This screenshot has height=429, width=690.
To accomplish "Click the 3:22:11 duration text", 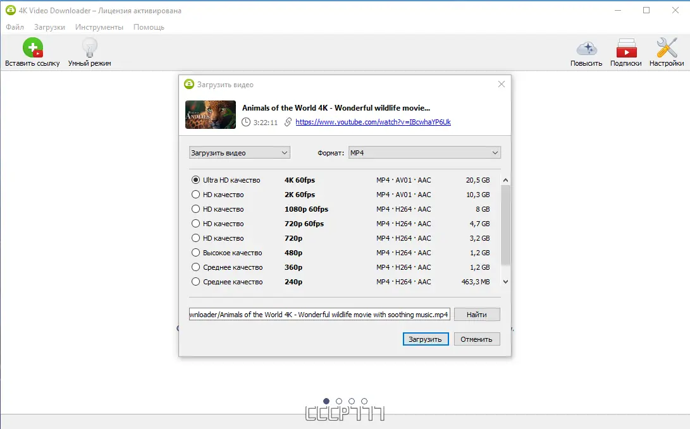I will (x=266, y=122).
